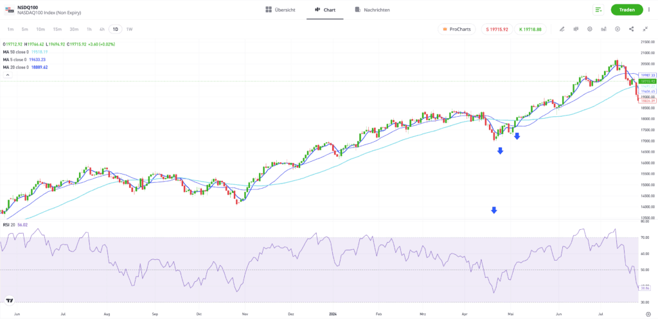Image resolution: width=658 pixels, height=319 pixels.
Task: Open indicators with the bar chart icon
Action: (603, 29)
